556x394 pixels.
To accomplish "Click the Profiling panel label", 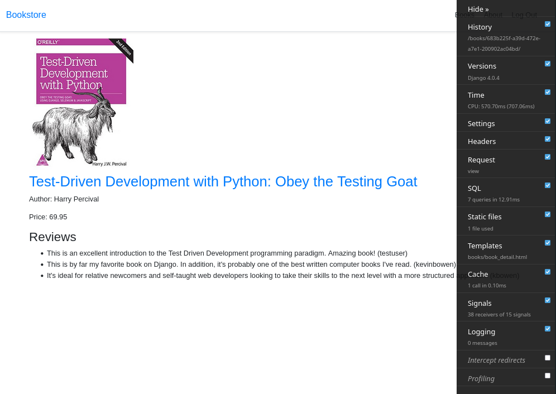I will [x=481, y=378].
